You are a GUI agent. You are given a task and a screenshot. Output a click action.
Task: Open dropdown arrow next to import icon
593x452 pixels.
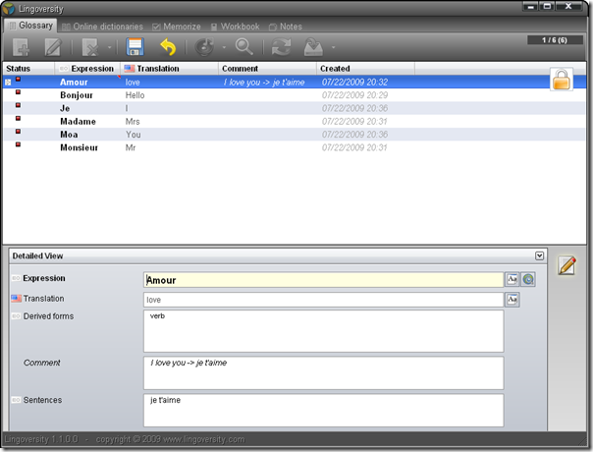click(x=333, y=48)
